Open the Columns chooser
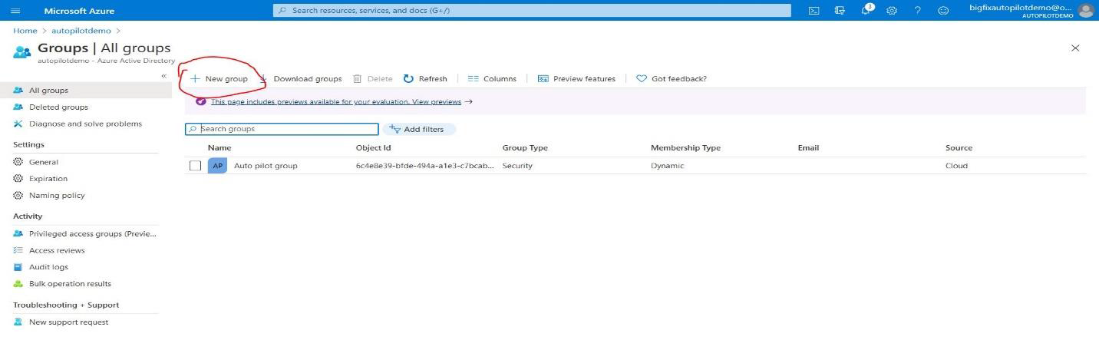The image size is (1099, 350). (492, 78)
